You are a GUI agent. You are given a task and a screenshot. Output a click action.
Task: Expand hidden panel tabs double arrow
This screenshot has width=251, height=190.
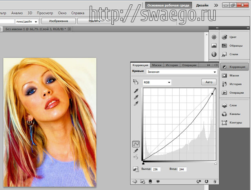tap(208, 65)
